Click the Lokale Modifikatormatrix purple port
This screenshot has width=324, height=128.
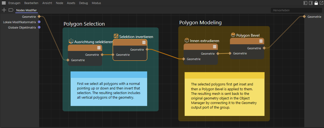click(x=39, y=22)
